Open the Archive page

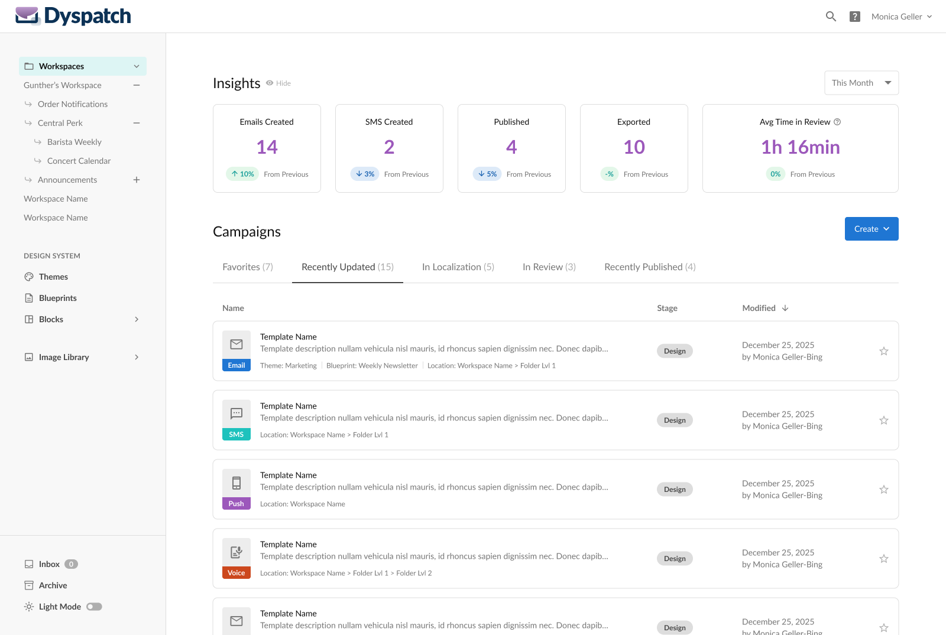tap(53, 585)
